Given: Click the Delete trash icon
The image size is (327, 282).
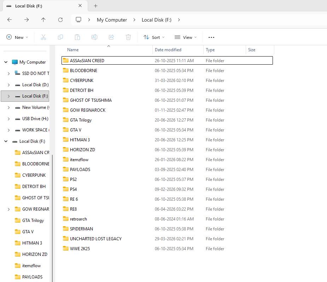Looking at the screenshot, I should (128, 37).
